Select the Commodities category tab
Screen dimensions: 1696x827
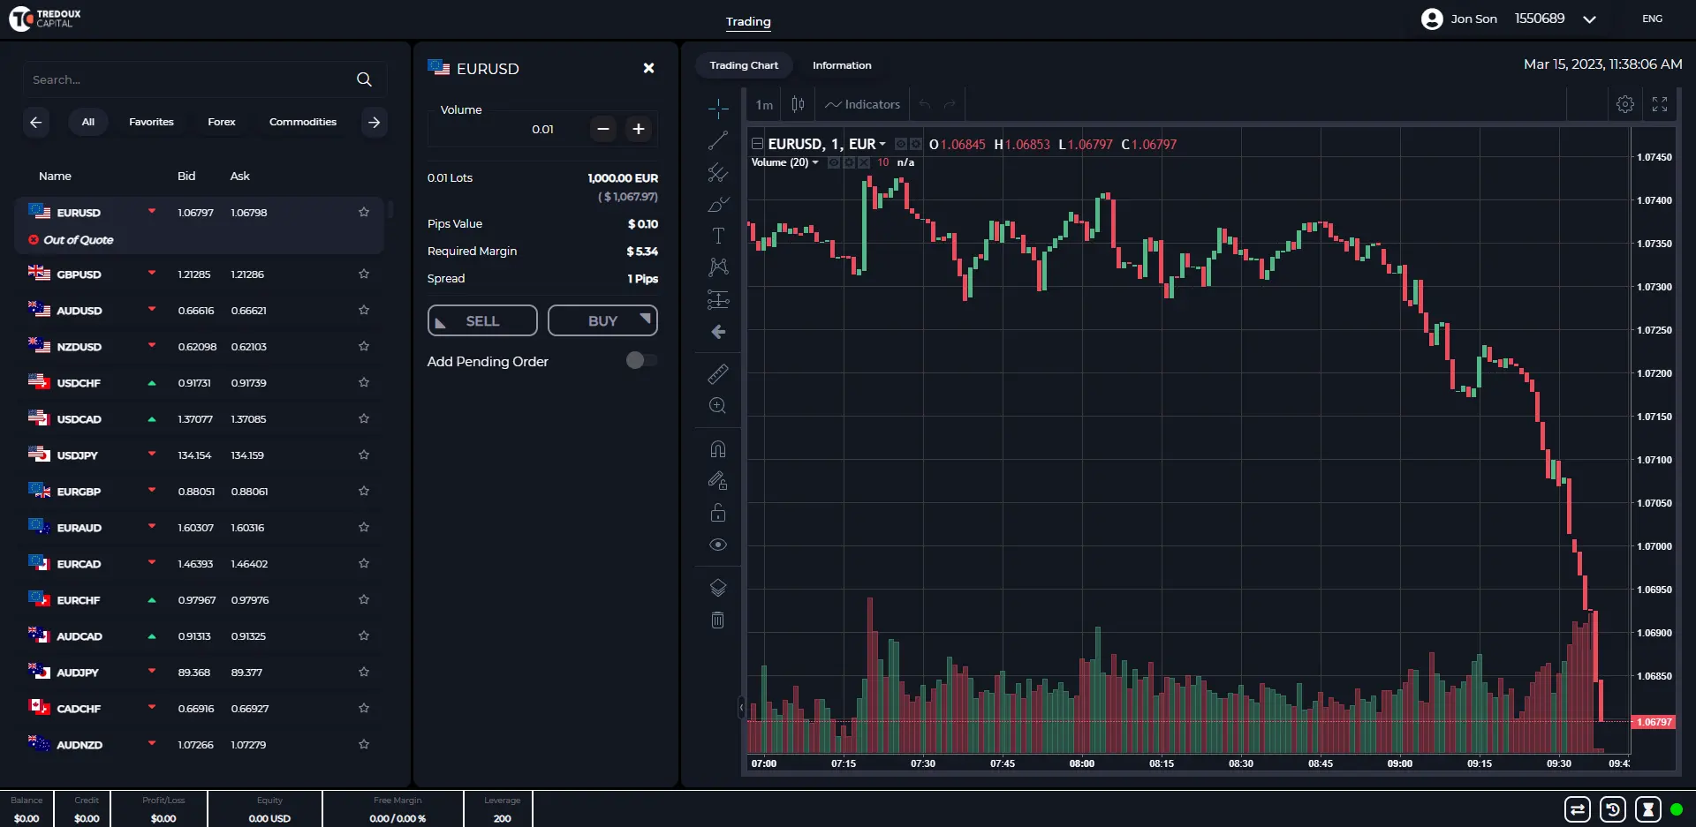click(x=303, y=121)
